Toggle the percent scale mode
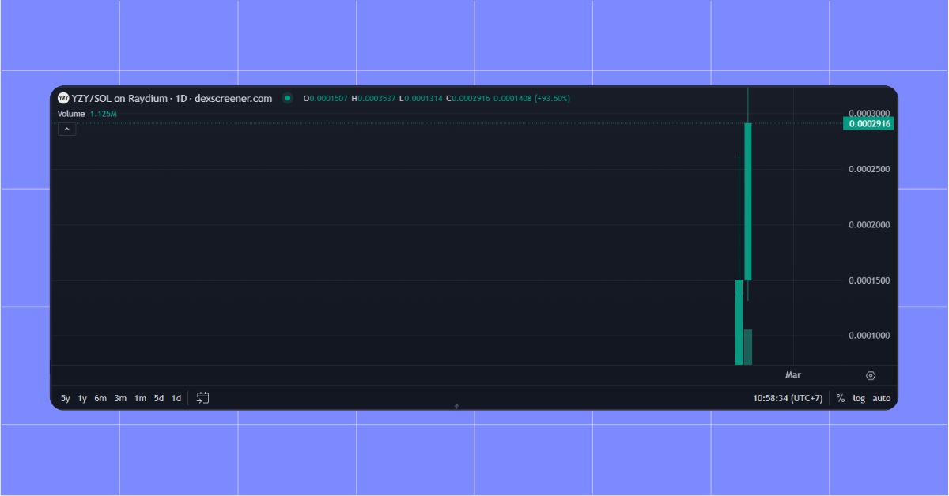The image size is (949, 496). (x=841, y=398)
